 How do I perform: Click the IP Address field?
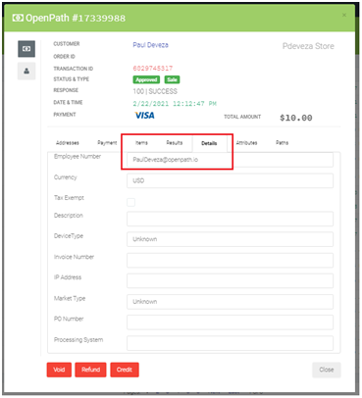tap(230, 281)
